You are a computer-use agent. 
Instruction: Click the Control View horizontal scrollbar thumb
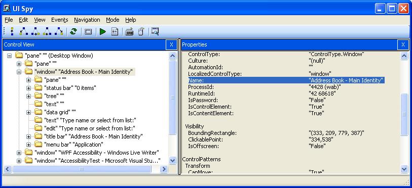[x=82, y=169]
